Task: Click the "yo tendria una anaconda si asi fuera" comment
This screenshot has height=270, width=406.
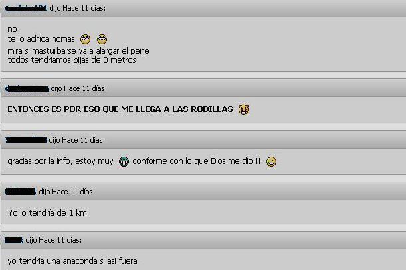Action: 72,261
